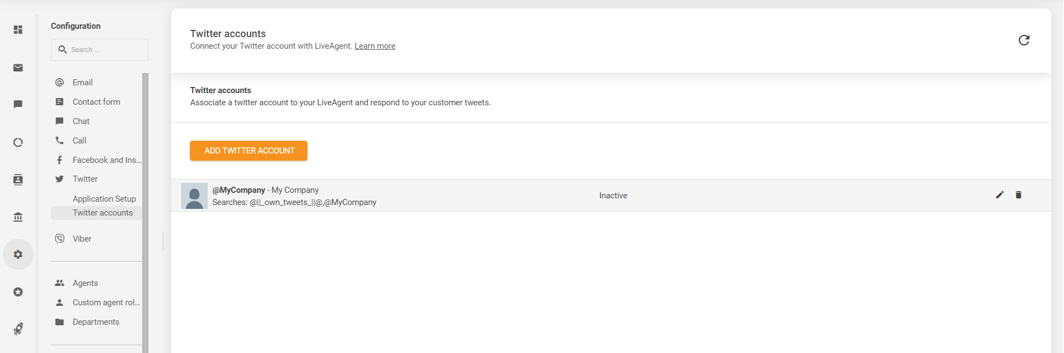Click the rocket icon in left rail
Screen dimensions: 1064x353
(18, 329)
